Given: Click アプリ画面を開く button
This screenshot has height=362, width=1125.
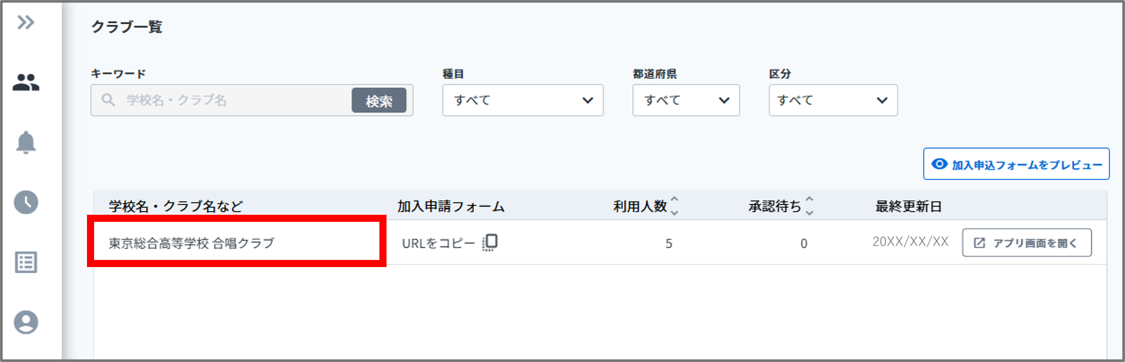Looking at the screenshot, I should (1027, 243).
